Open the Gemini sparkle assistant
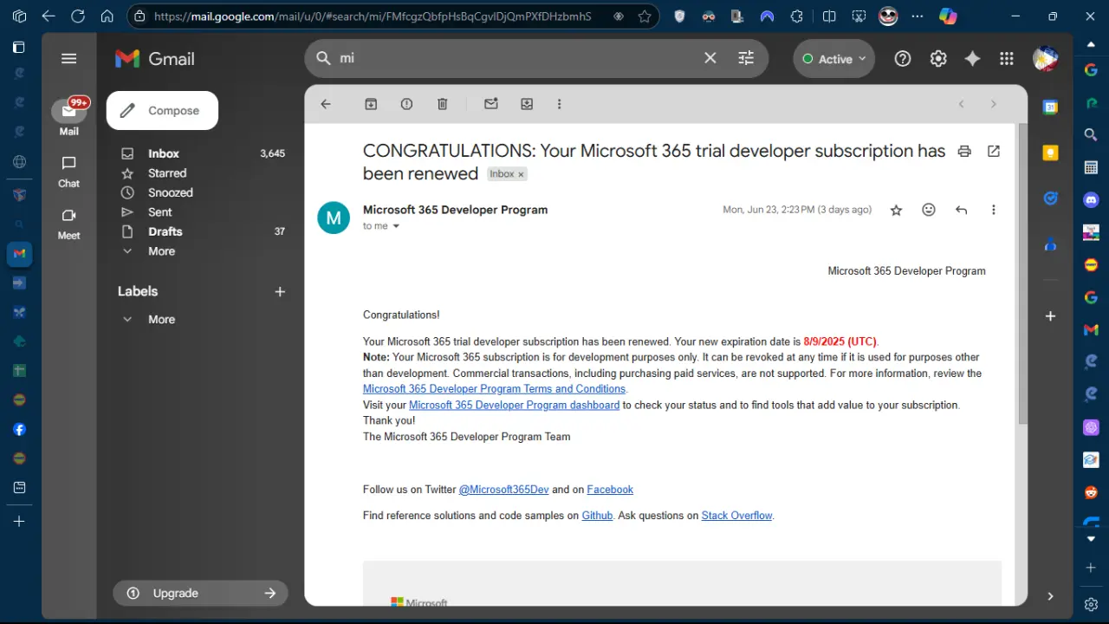 click(x=972, y=58)
